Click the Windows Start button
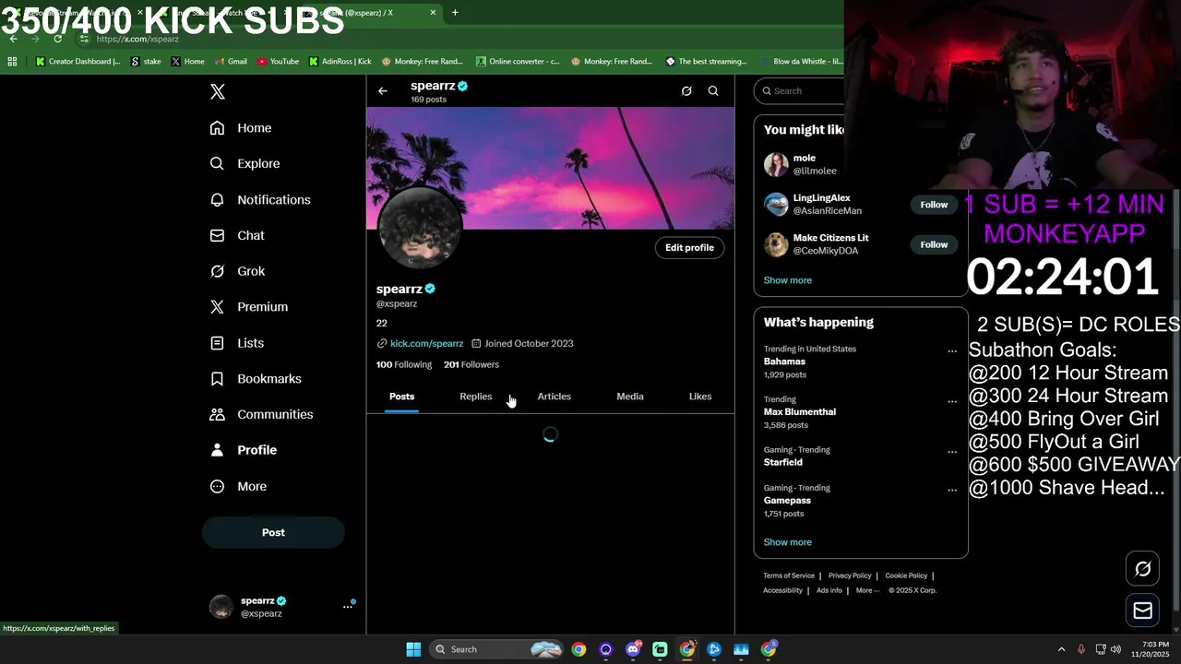 pyautogui.click(x=413, y=649)
